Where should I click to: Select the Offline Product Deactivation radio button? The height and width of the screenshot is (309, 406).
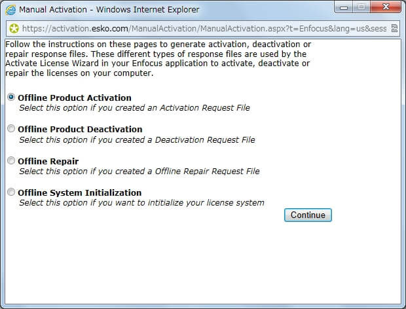[11, 128]
